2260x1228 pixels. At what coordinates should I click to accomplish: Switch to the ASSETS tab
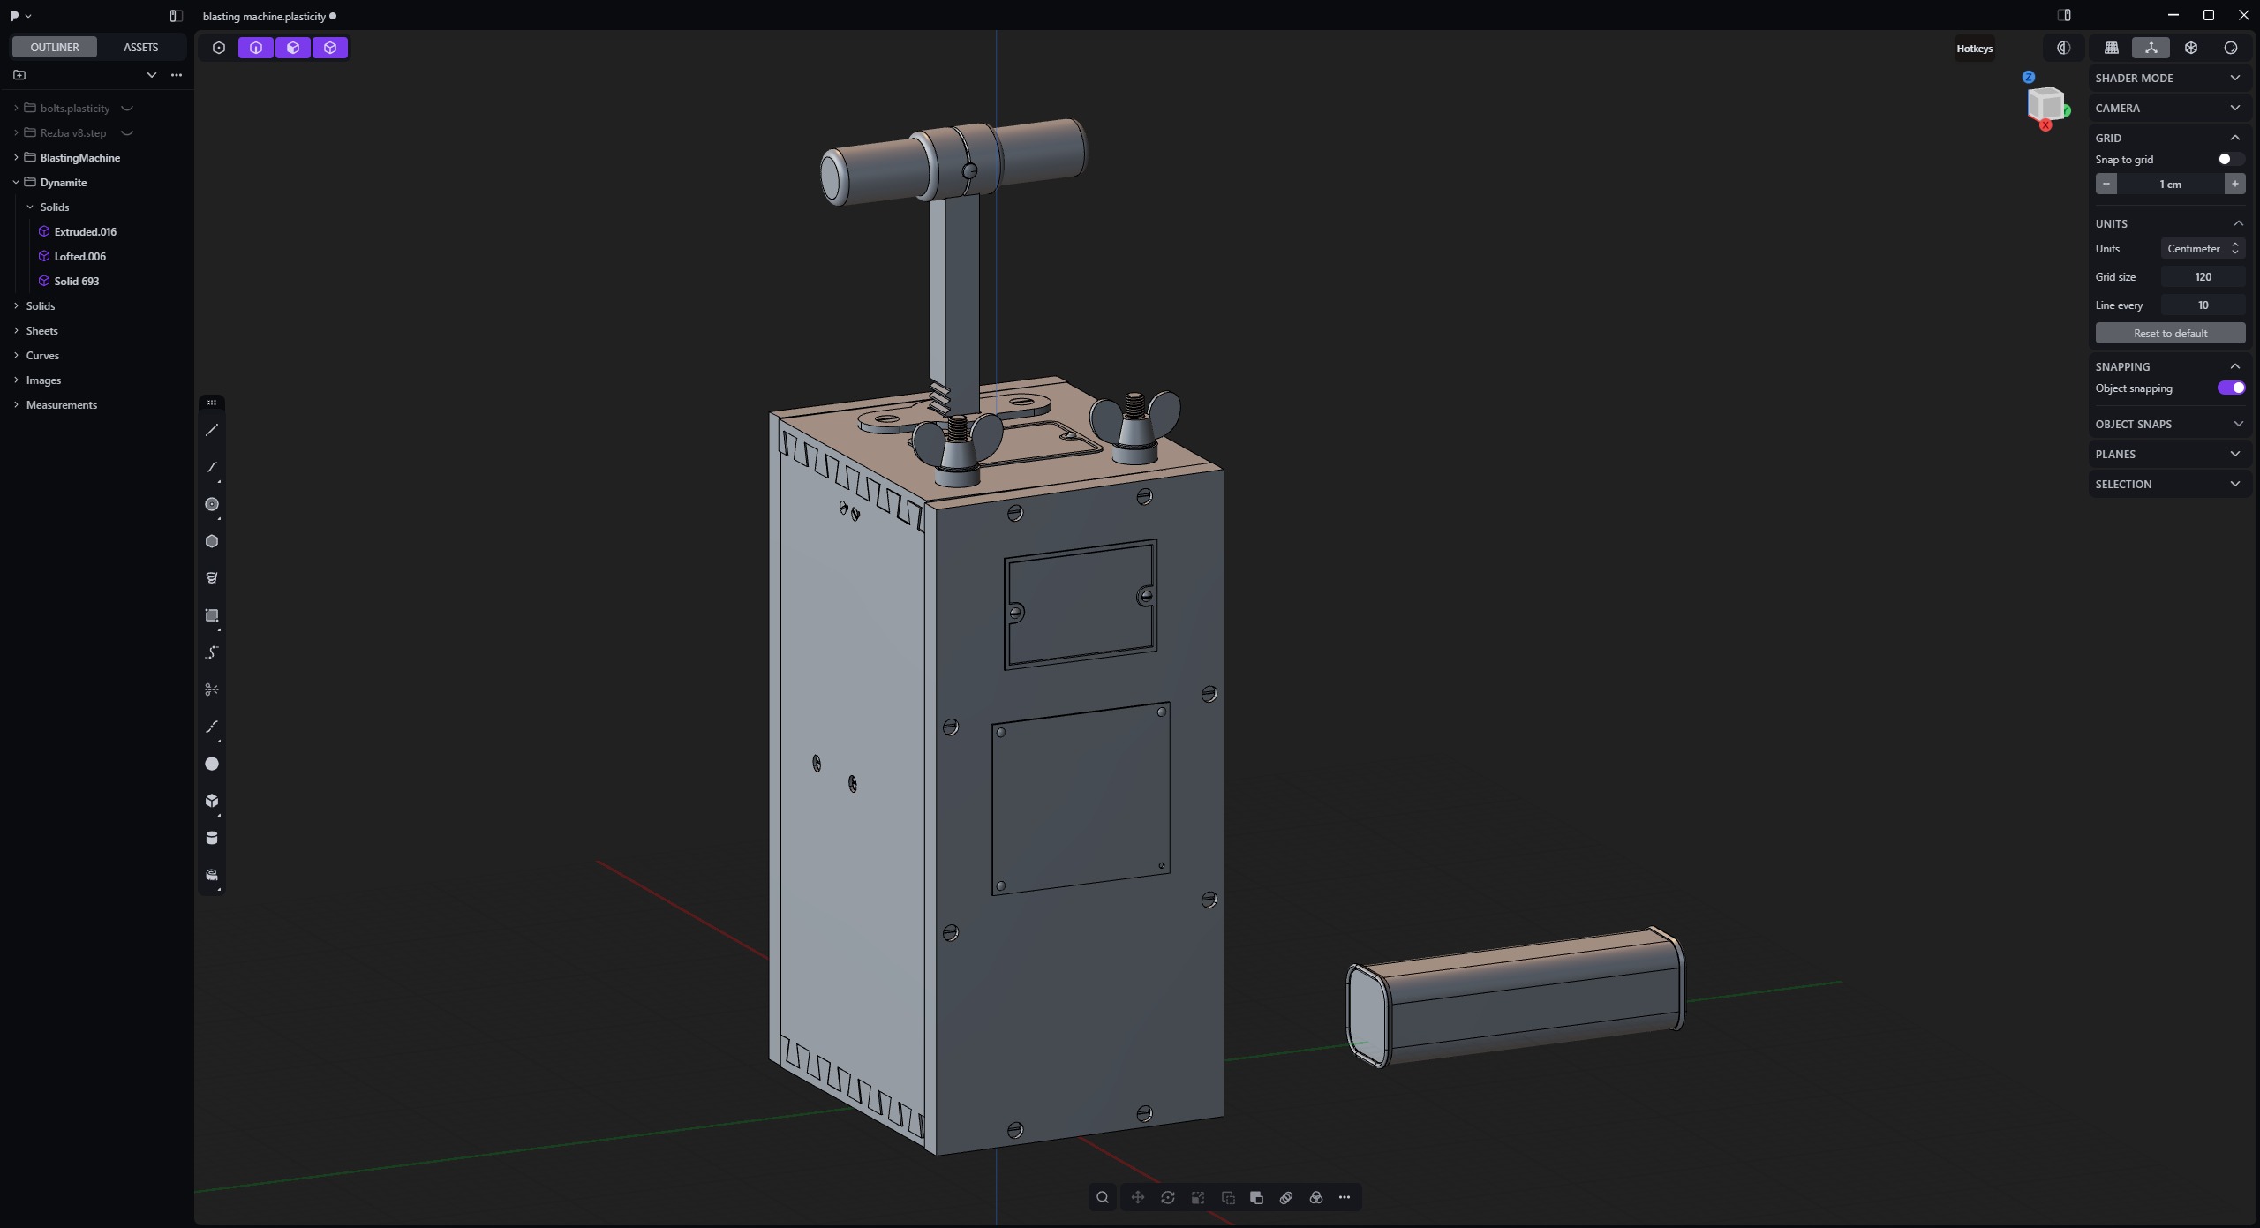(x=140, y=47)
